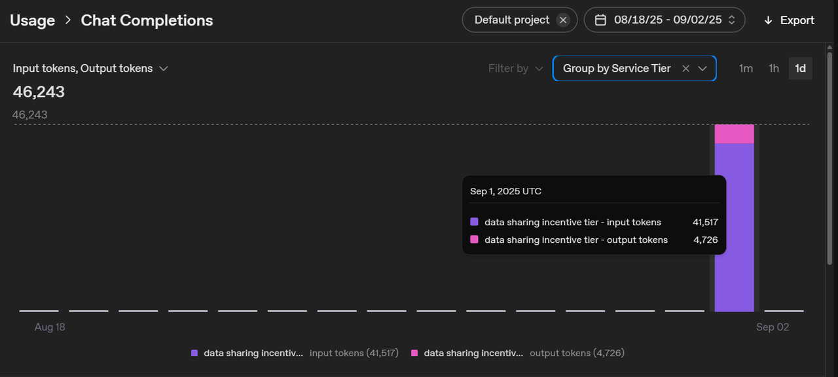Screen dimensions: 838x377
Task: Switch granularity to 1m
Action: coord(746,69)
